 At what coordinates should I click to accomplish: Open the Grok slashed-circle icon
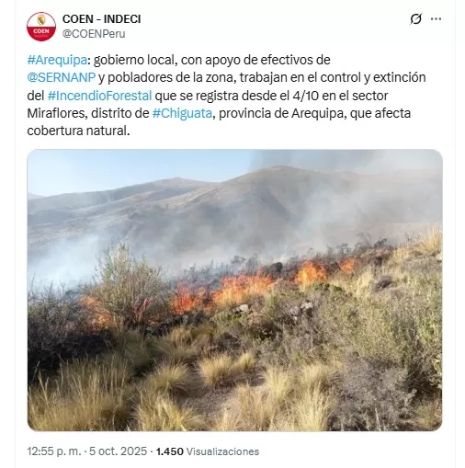[x=415, y=19]
